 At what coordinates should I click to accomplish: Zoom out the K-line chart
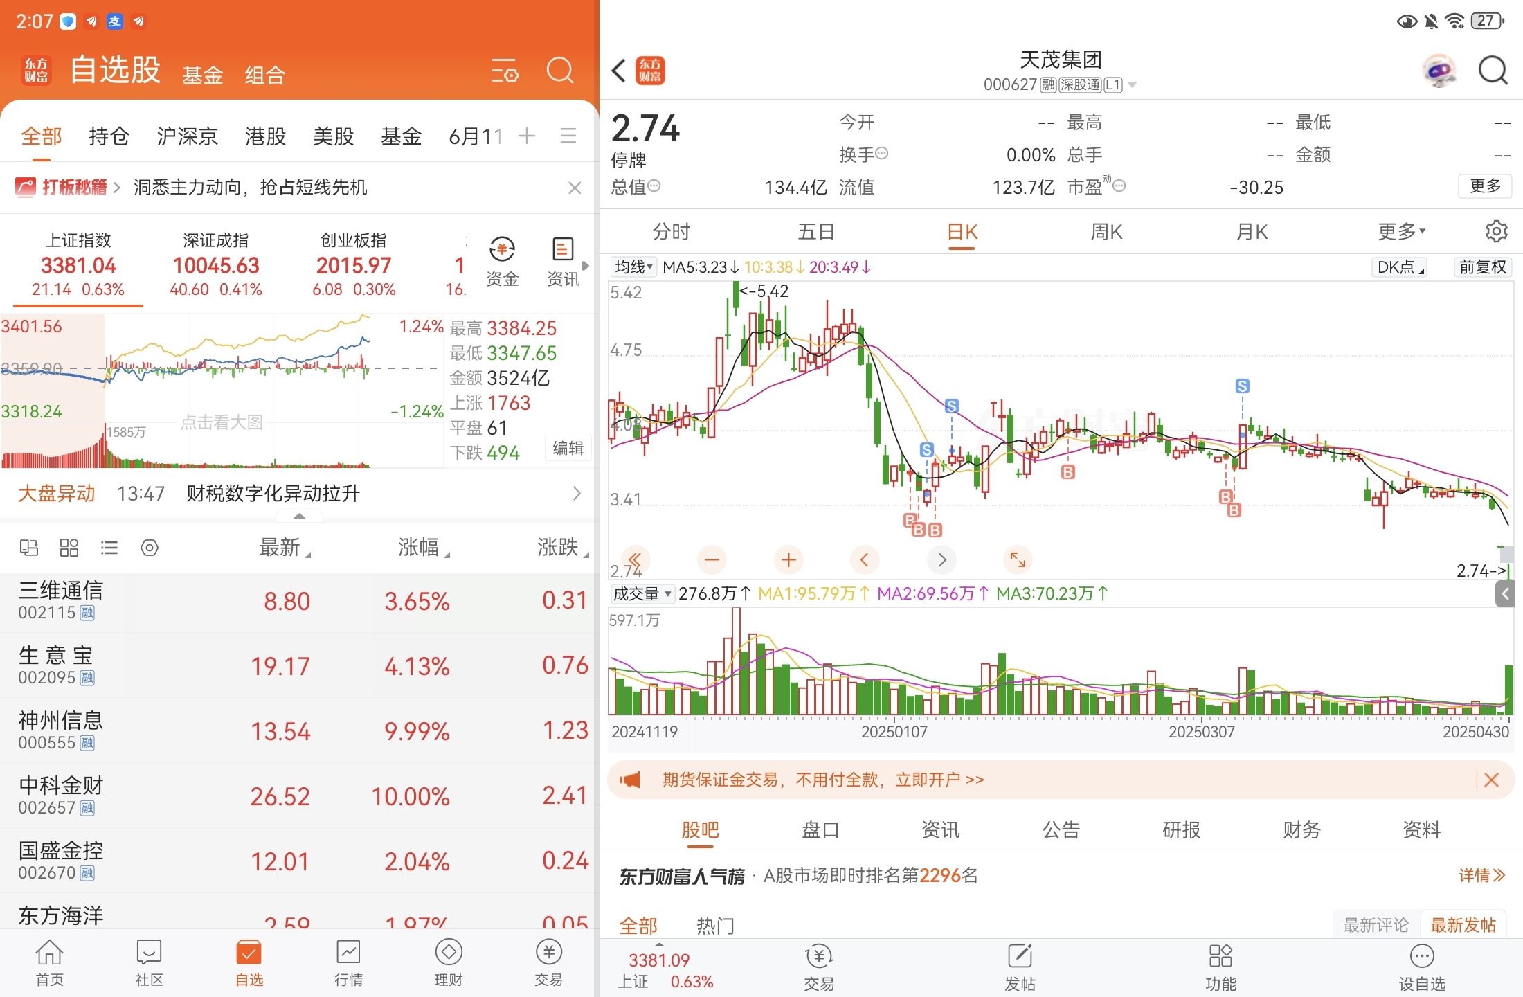712,559
